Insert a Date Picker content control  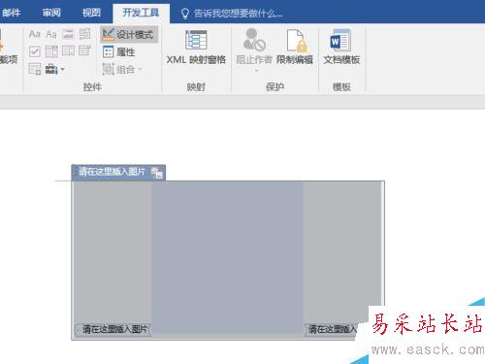[85, 50]
